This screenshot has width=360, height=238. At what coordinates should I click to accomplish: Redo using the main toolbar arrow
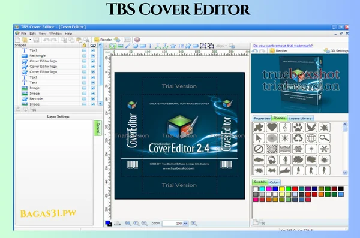click(54, 40)
